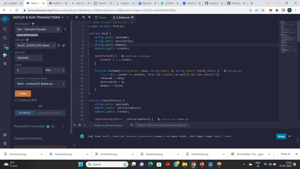Open Chrome extensions puzzle icon
The width and height of the screenshot is (300, 169).
277,10
